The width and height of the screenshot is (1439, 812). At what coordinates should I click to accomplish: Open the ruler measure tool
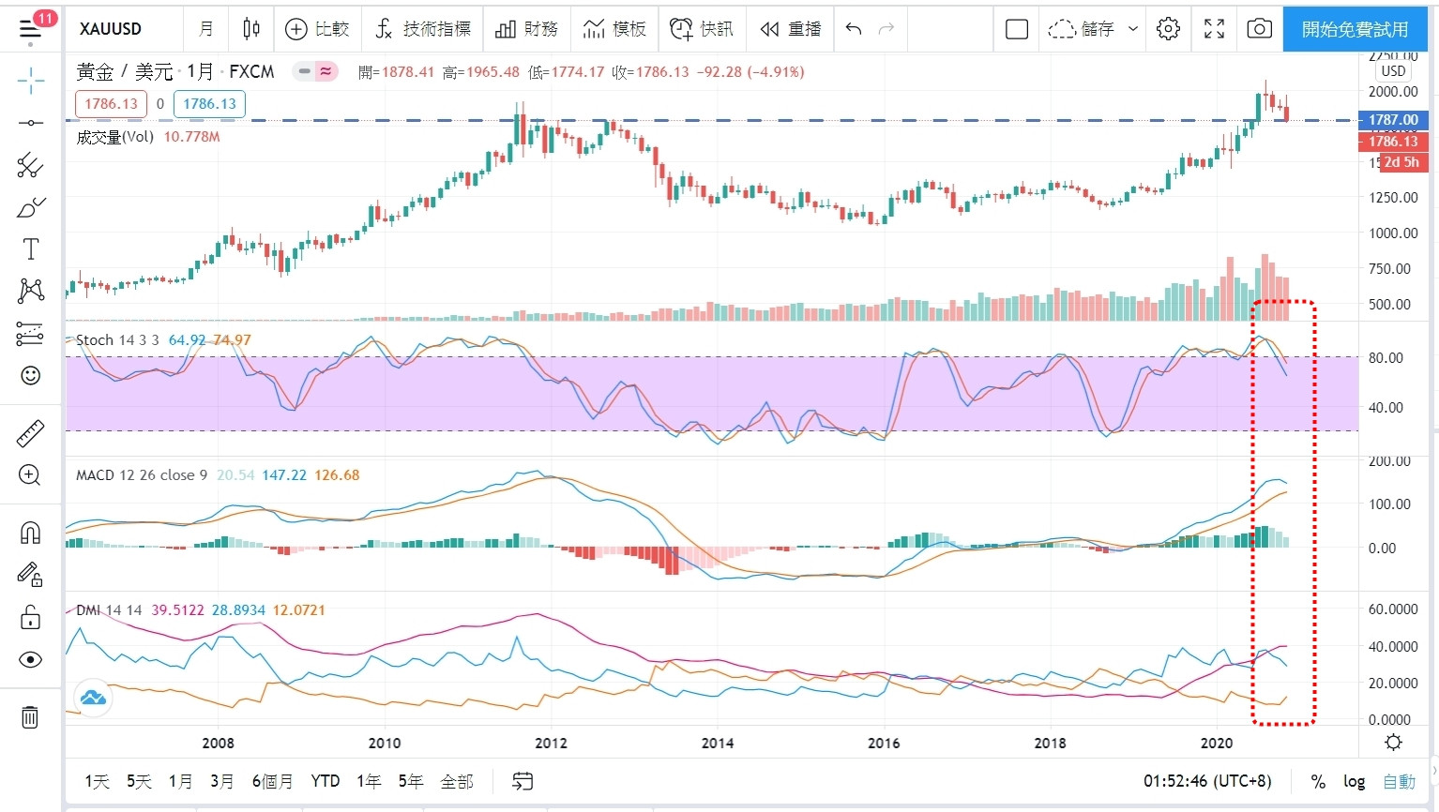pos(30,433)
